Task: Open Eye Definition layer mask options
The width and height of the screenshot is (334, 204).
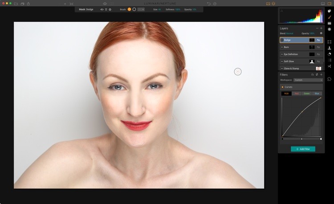Action: point(318,54)
